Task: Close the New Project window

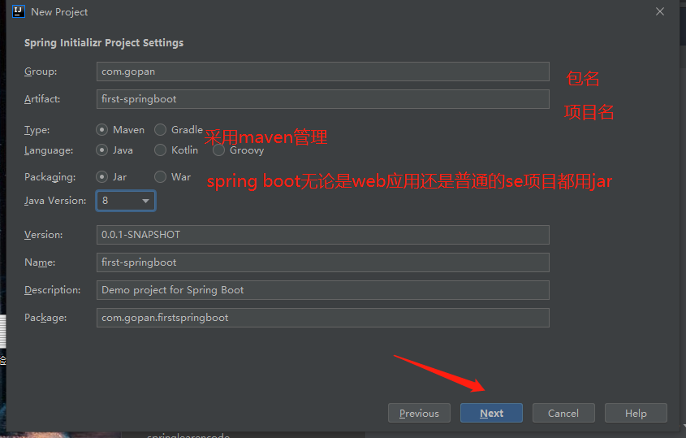Action: tap(660, 12)
